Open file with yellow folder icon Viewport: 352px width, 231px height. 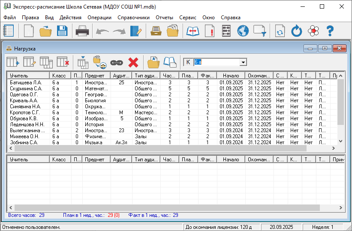45,31
